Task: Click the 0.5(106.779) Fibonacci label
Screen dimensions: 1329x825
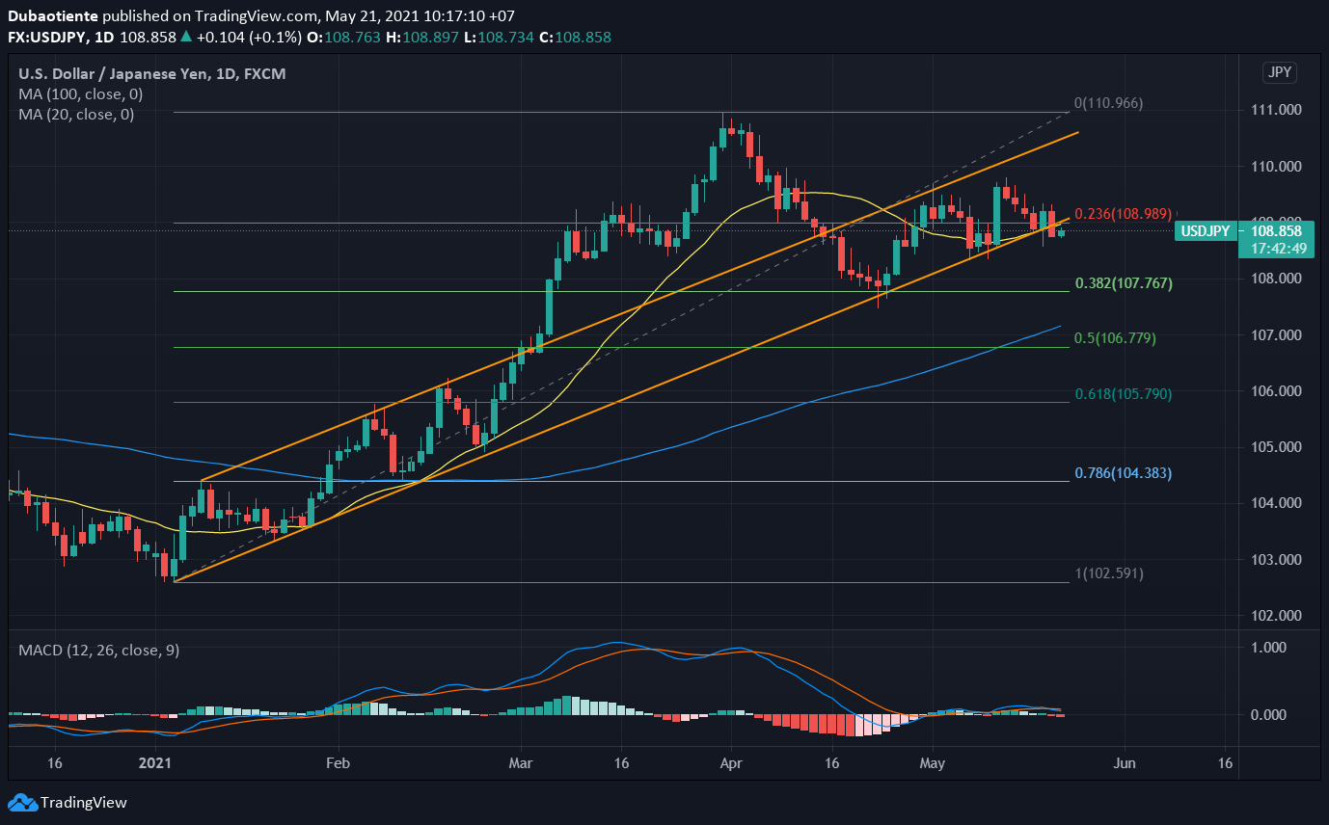Action: 1115,338
